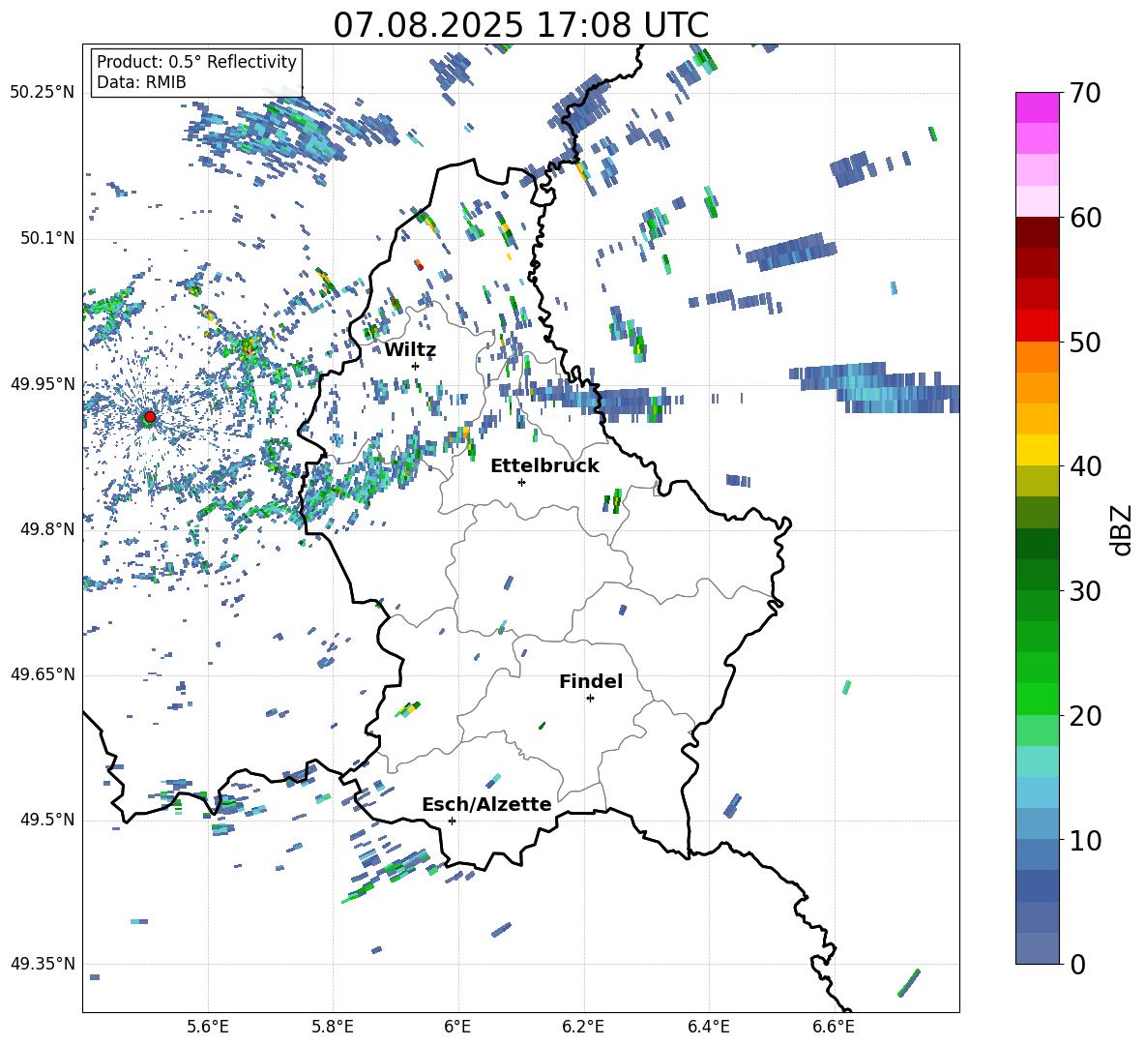
Task: Click the 'dBZ' colorbar label
Action: point(1121,529)
